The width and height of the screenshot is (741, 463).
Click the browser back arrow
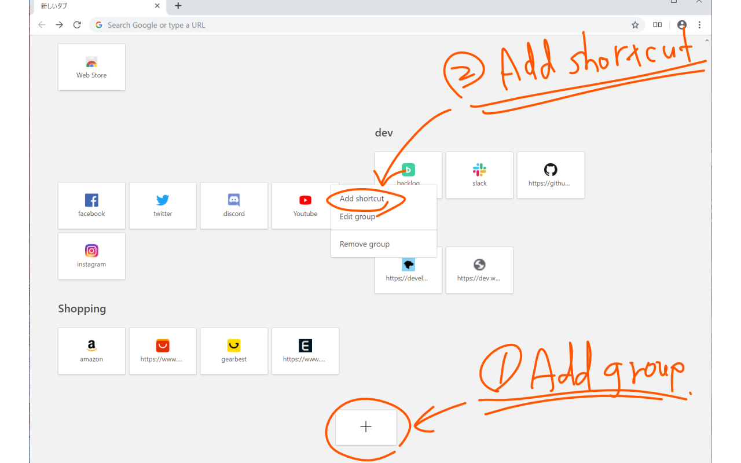point(42,25)
